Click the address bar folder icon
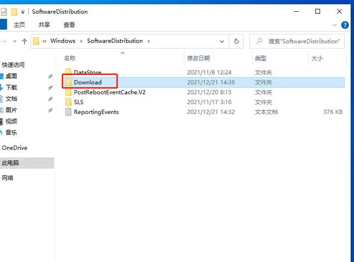The image size is (354, 262). [x=36, y=41]
